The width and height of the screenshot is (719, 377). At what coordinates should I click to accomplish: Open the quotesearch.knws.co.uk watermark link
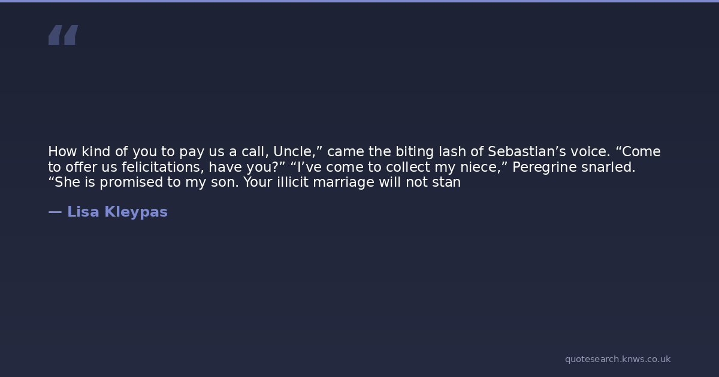[x=617, y=359]
